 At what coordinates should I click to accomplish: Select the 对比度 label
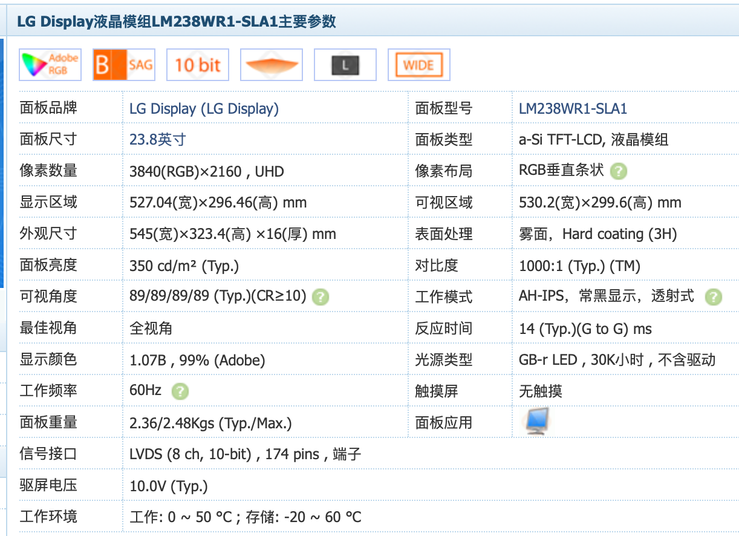(437, 266)
